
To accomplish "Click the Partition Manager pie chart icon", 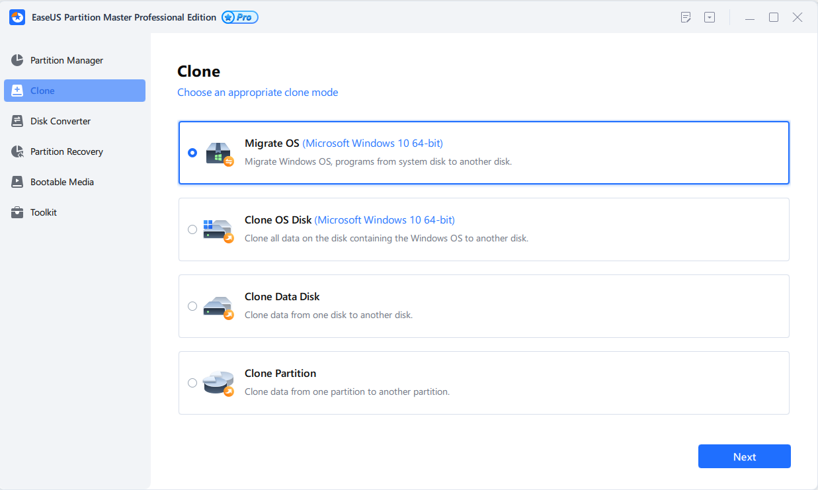I will 18,60.
